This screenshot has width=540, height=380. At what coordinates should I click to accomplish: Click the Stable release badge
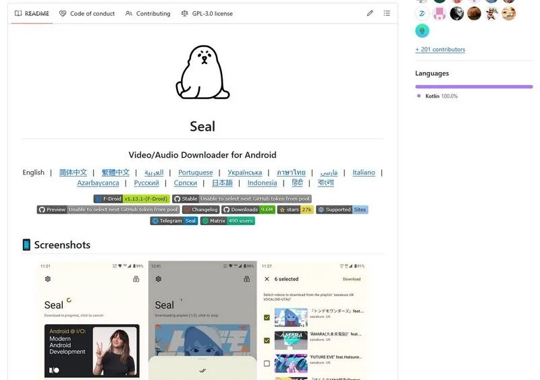tap(242, 199)
